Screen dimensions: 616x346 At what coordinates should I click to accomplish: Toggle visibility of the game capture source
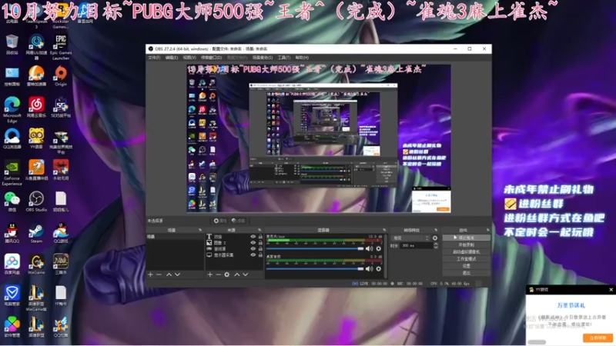tap(253, 248)
